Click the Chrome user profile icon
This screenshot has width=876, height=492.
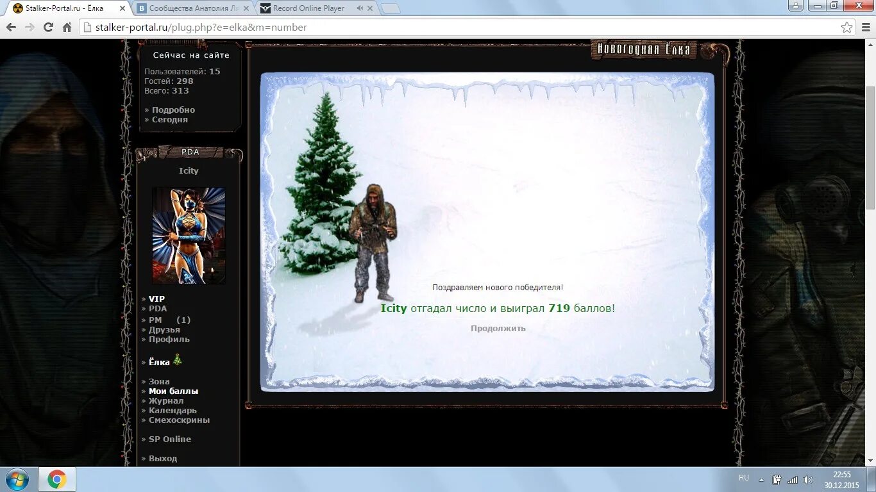(796, 5)
